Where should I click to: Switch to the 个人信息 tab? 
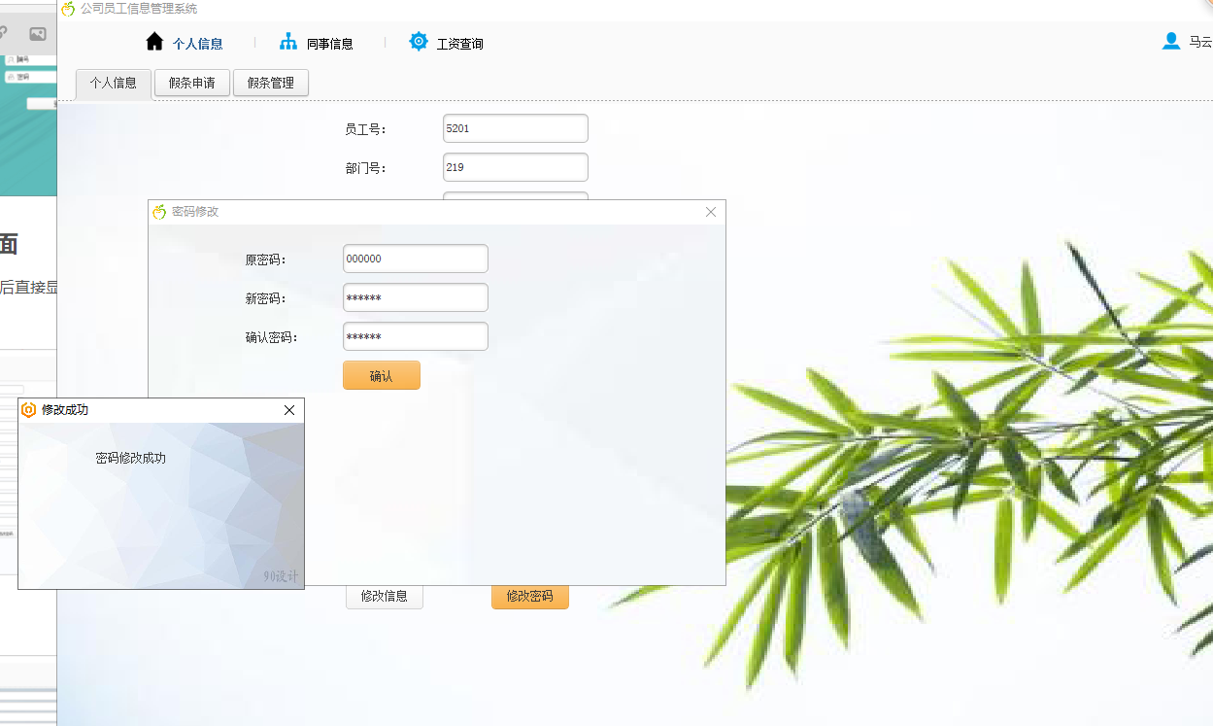(114, 84)
